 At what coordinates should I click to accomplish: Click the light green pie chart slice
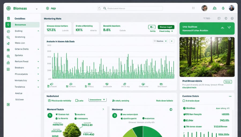tap(130, 133)
